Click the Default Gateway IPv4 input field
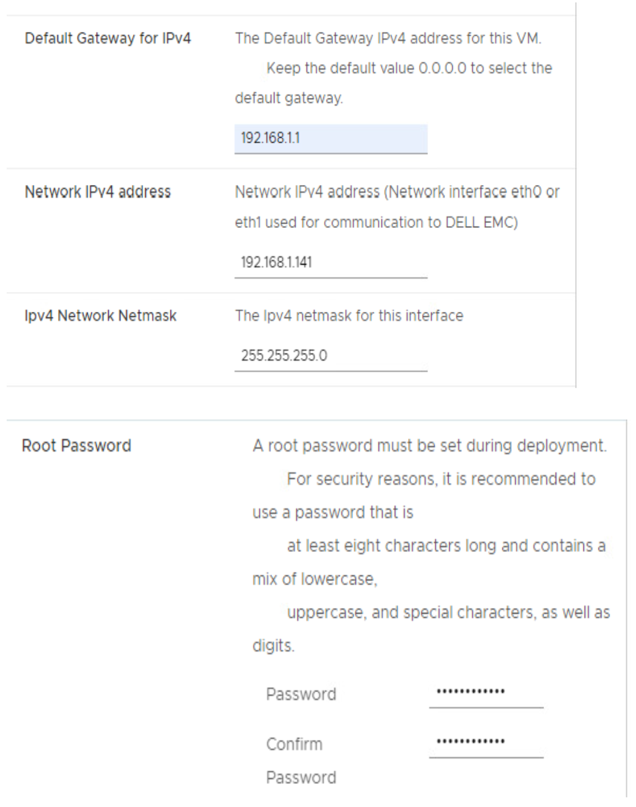The width and height of the screenshot is (636, 807). (329, 138)
